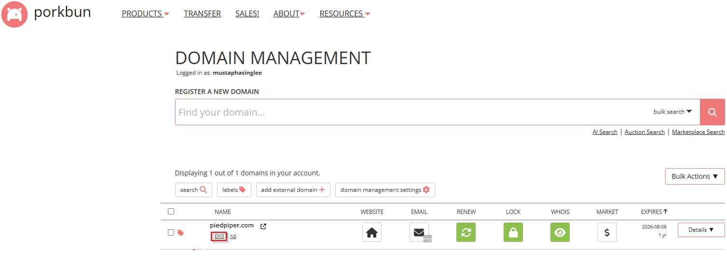The height and width of the screenshot is (266, 727).
Task: Click the Find your domain search field
Action: tap(410, 112)
